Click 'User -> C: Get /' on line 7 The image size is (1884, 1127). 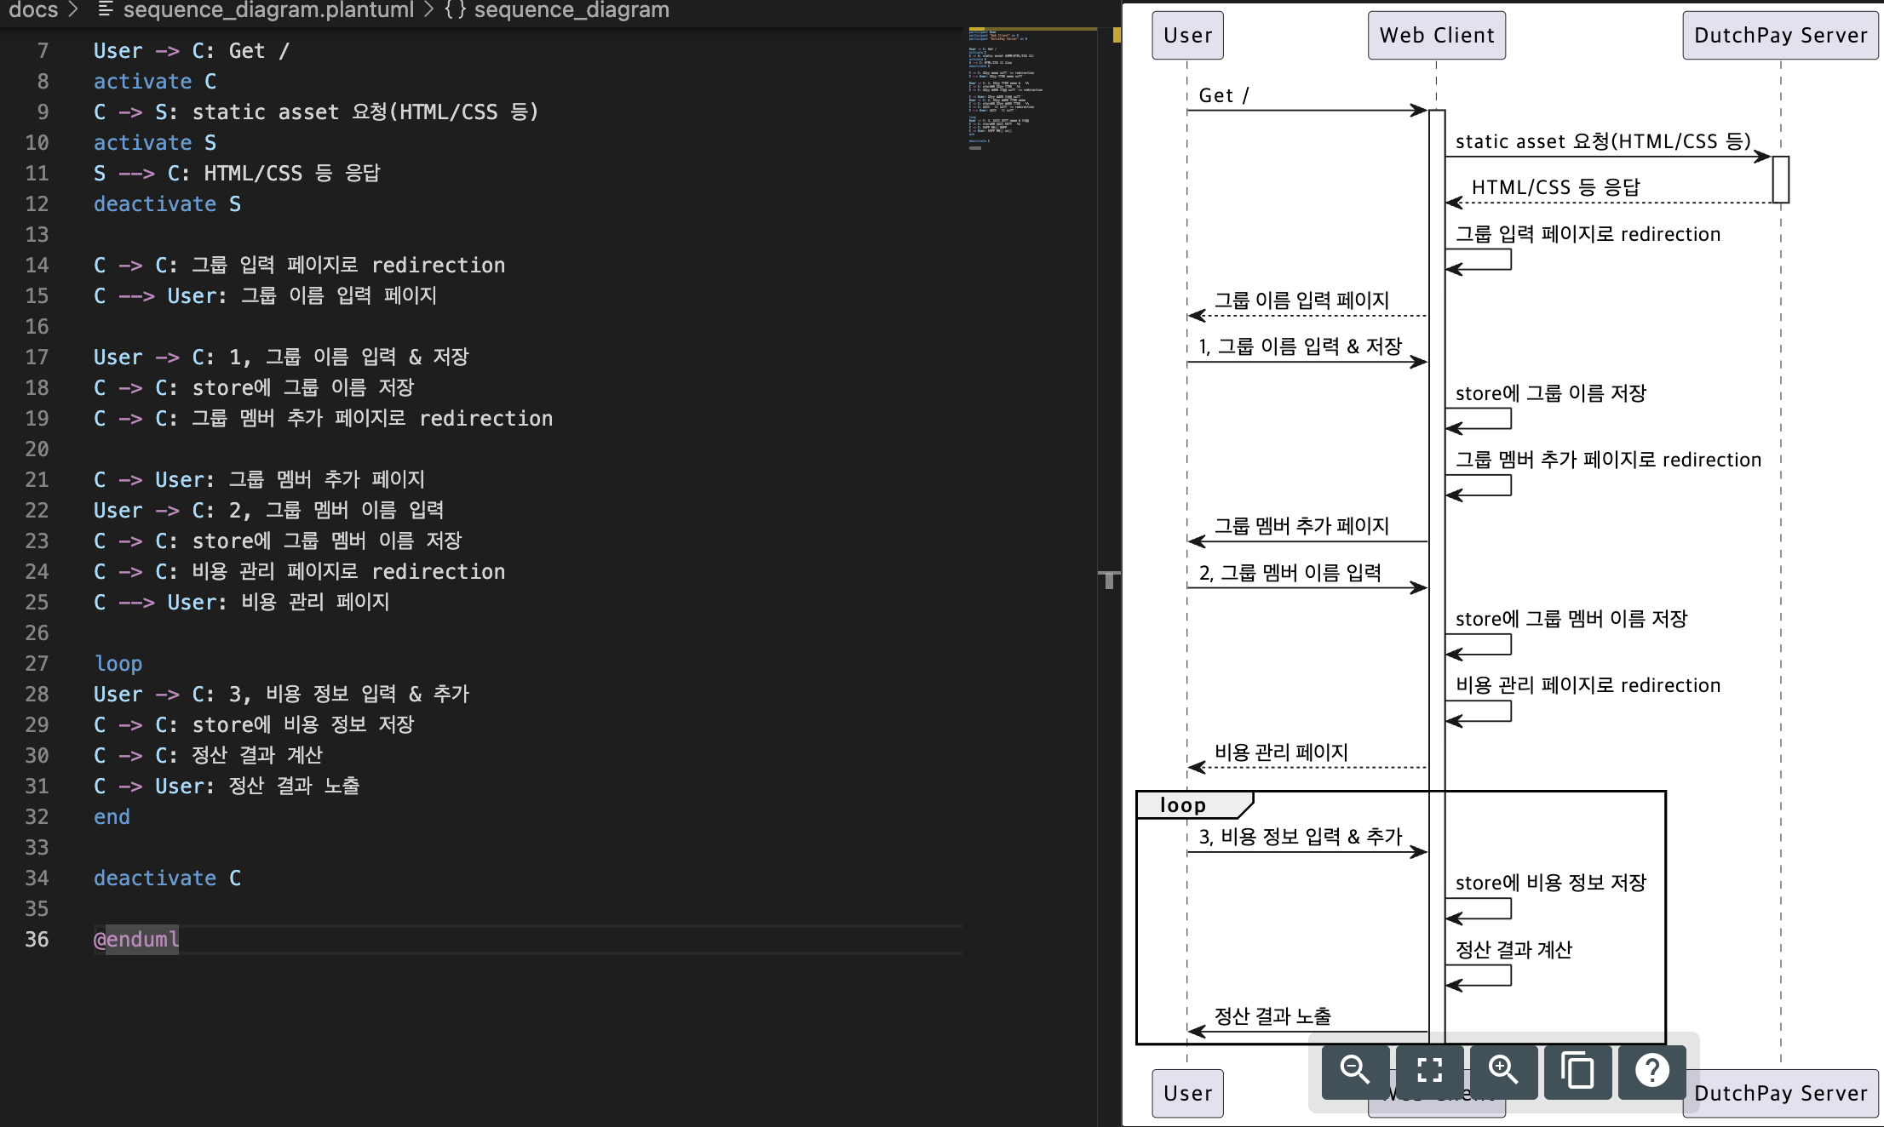192,50
